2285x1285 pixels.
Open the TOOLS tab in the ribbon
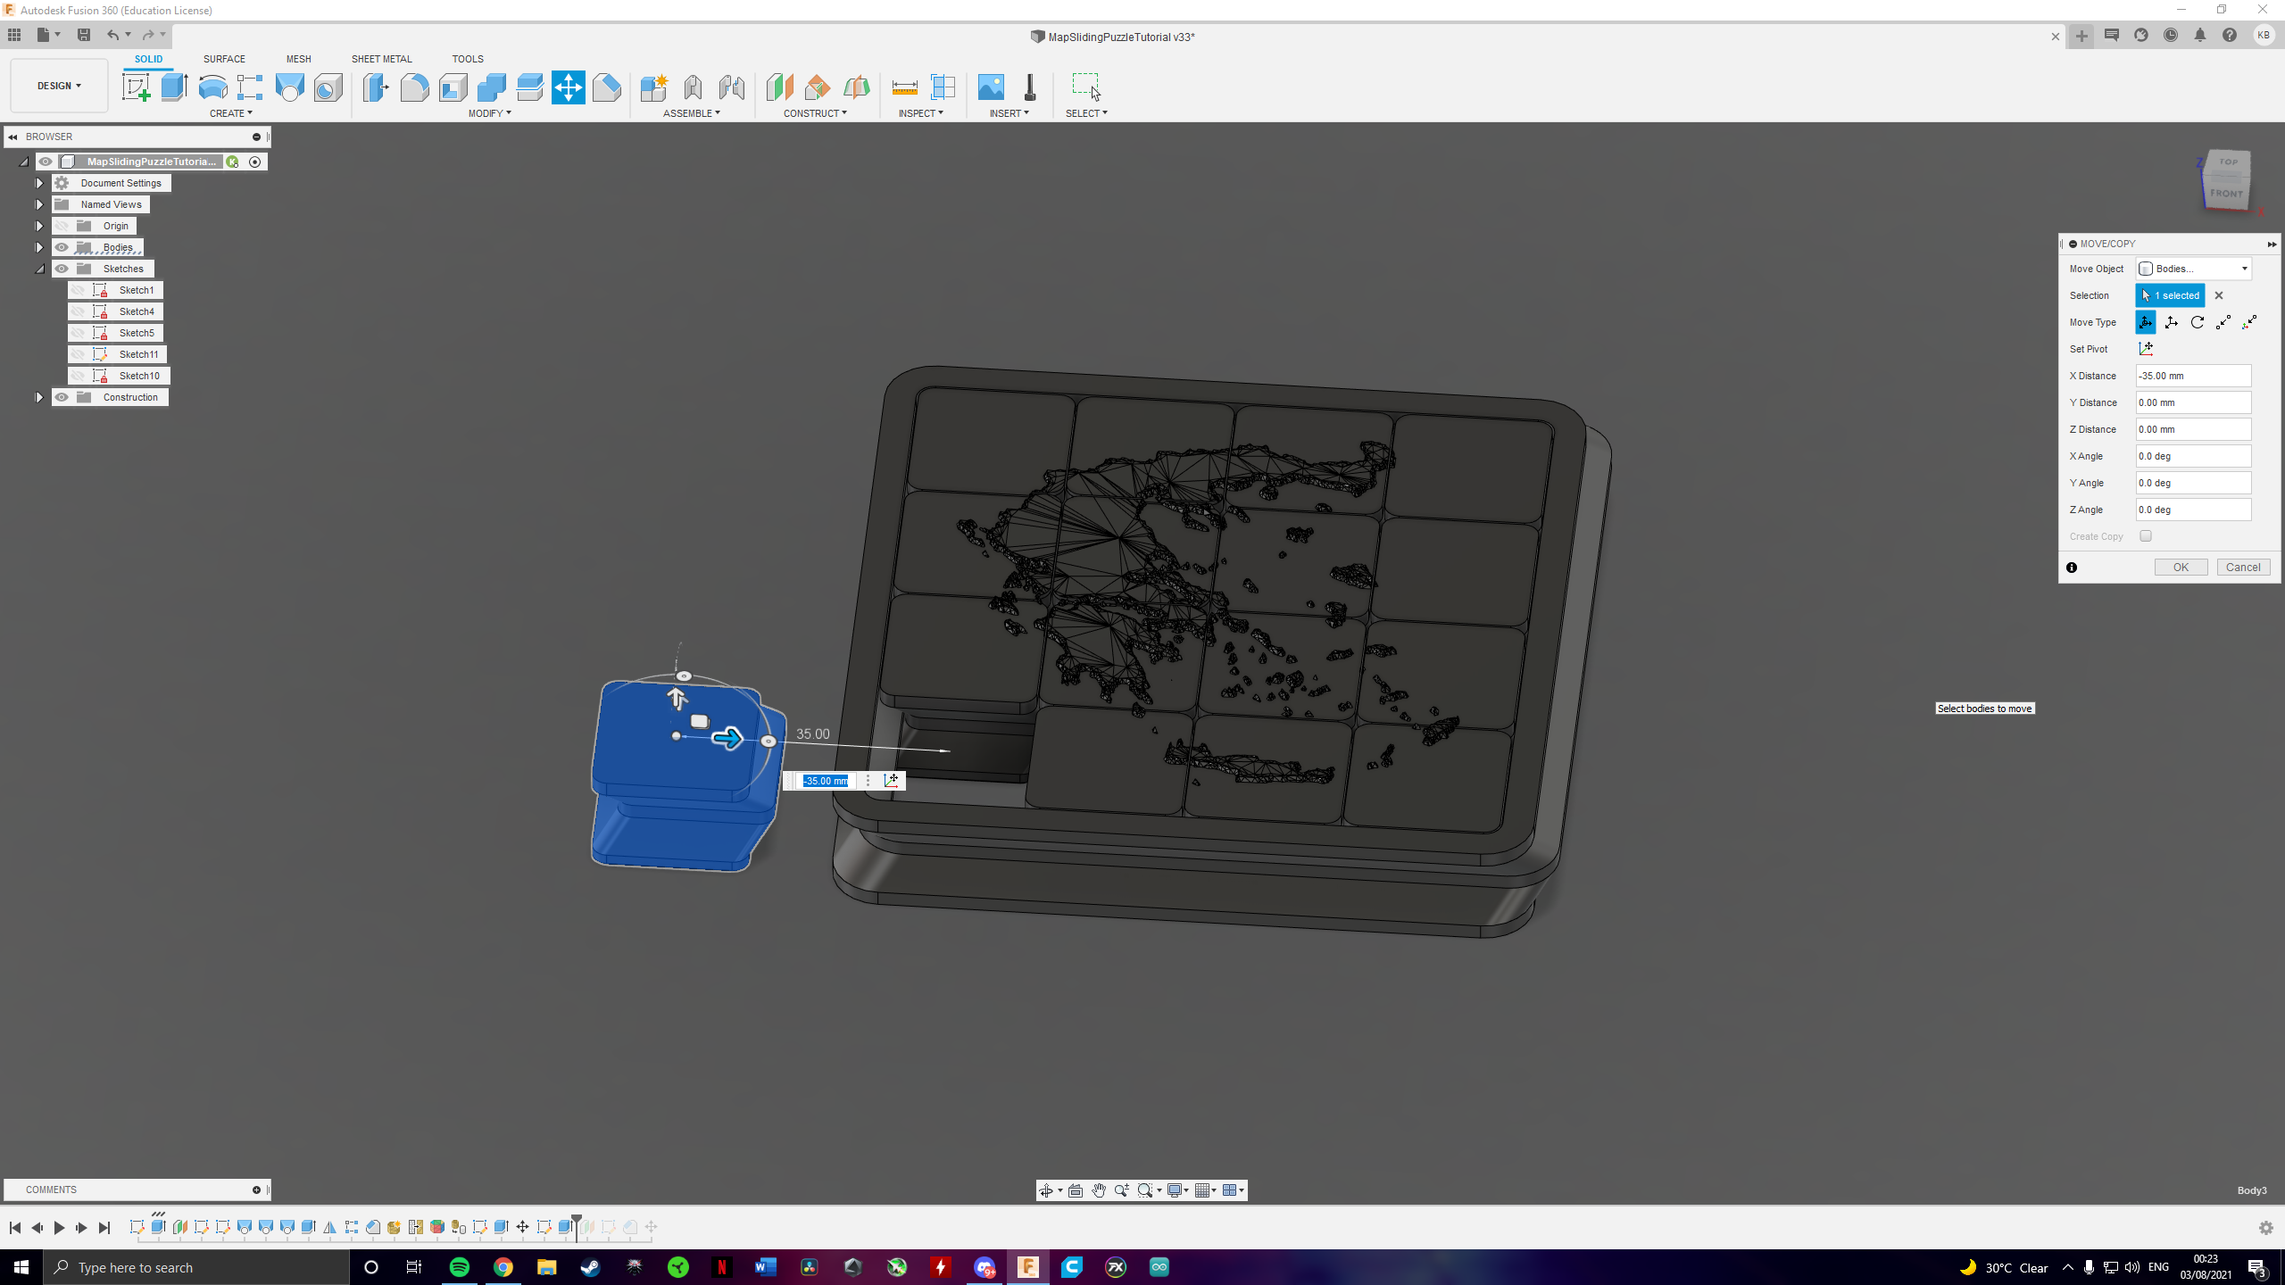coord(468,59)
